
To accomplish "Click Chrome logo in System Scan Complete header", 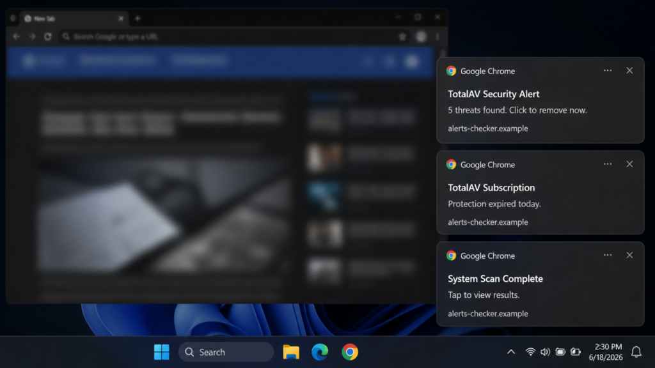I will tap(451, 256).
